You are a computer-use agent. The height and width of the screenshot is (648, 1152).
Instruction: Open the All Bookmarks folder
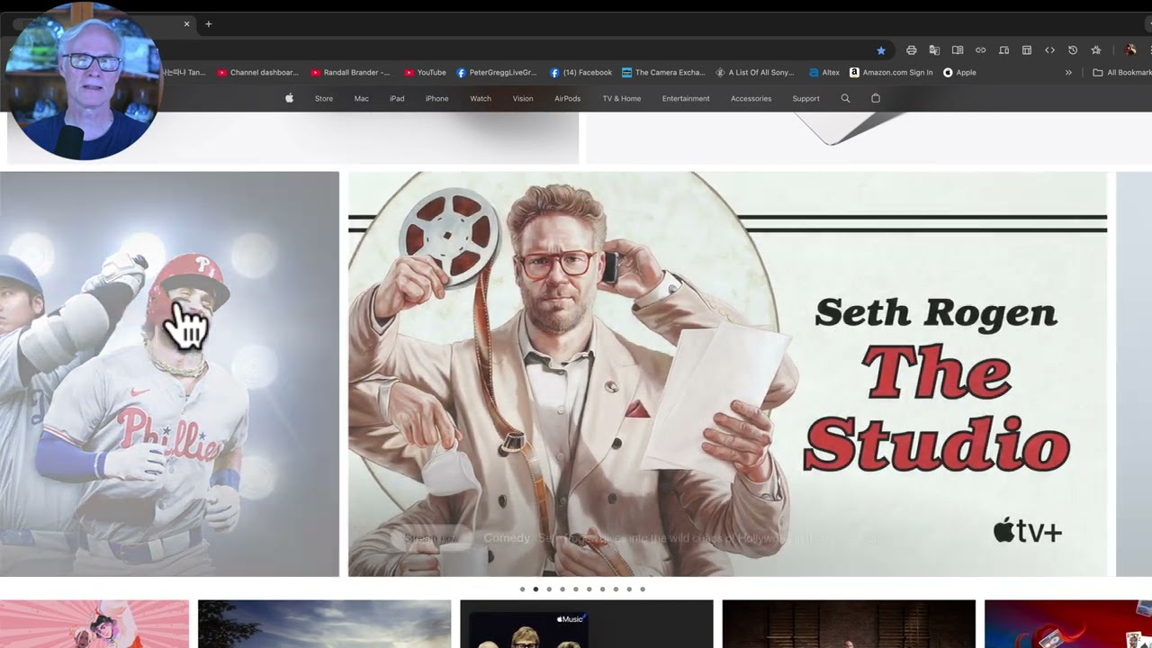[x=1121, y=73]
